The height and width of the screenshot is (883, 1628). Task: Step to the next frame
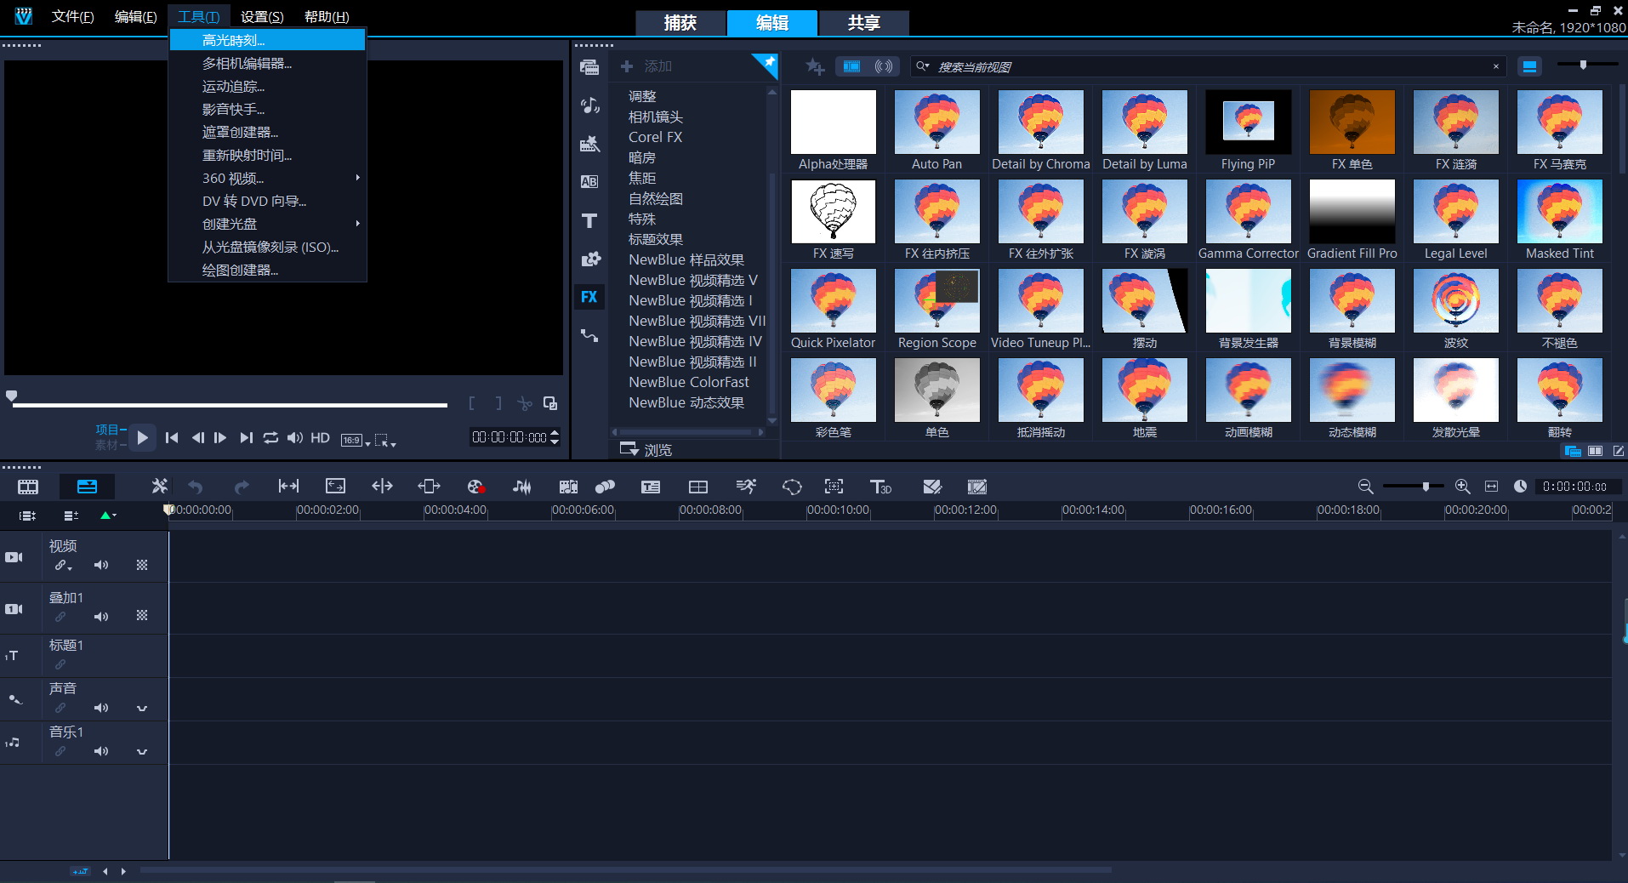tap(220, 437)
